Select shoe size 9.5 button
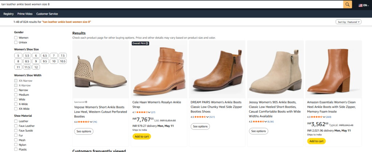 pos(45,61)
